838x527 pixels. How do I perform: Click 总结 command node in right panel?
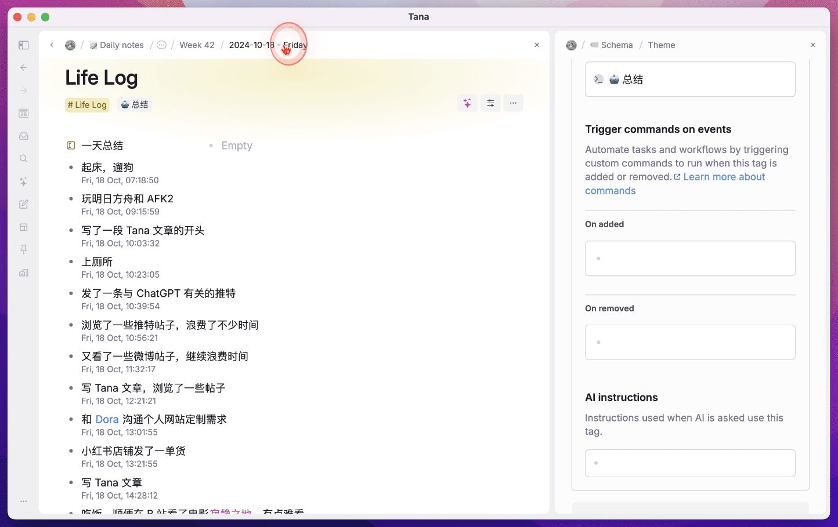pos(690,79)
